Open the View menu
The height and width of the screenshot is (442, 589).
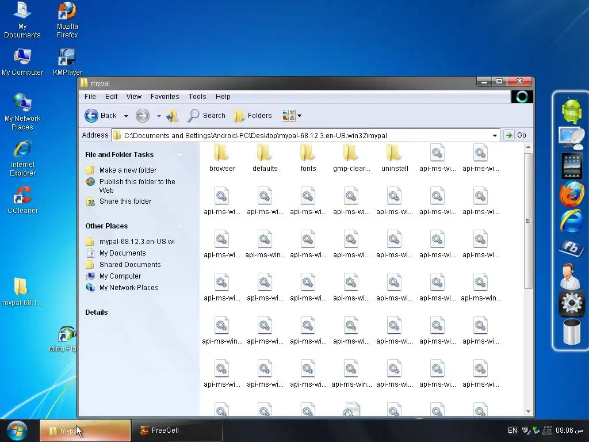point(133,97)
